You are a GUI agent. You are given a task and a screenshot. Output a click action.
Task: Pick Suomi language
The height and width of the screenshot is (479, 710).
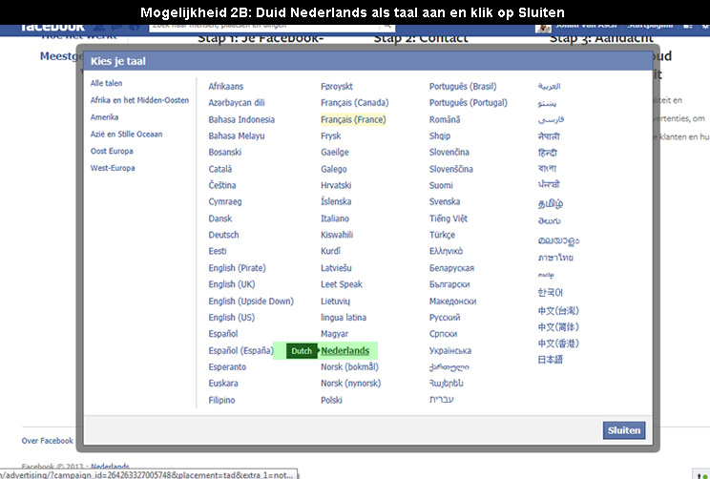point(441,185)
